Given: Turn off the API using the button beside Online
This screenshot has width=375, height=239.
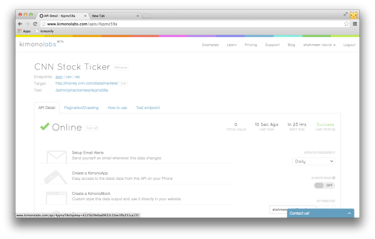Looking at the screenshot, I should click(92, 127).
